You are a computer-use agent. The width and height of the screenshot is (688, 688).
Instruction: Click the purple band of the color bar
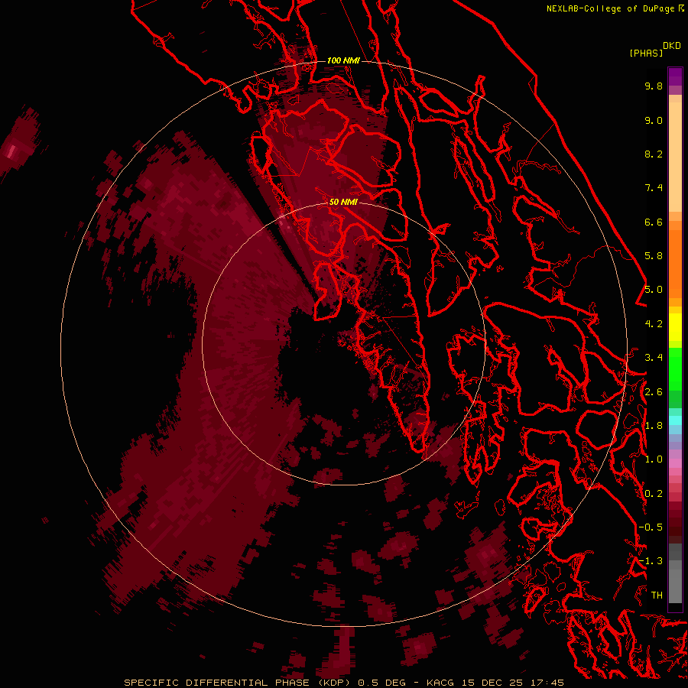click(675, 77)
